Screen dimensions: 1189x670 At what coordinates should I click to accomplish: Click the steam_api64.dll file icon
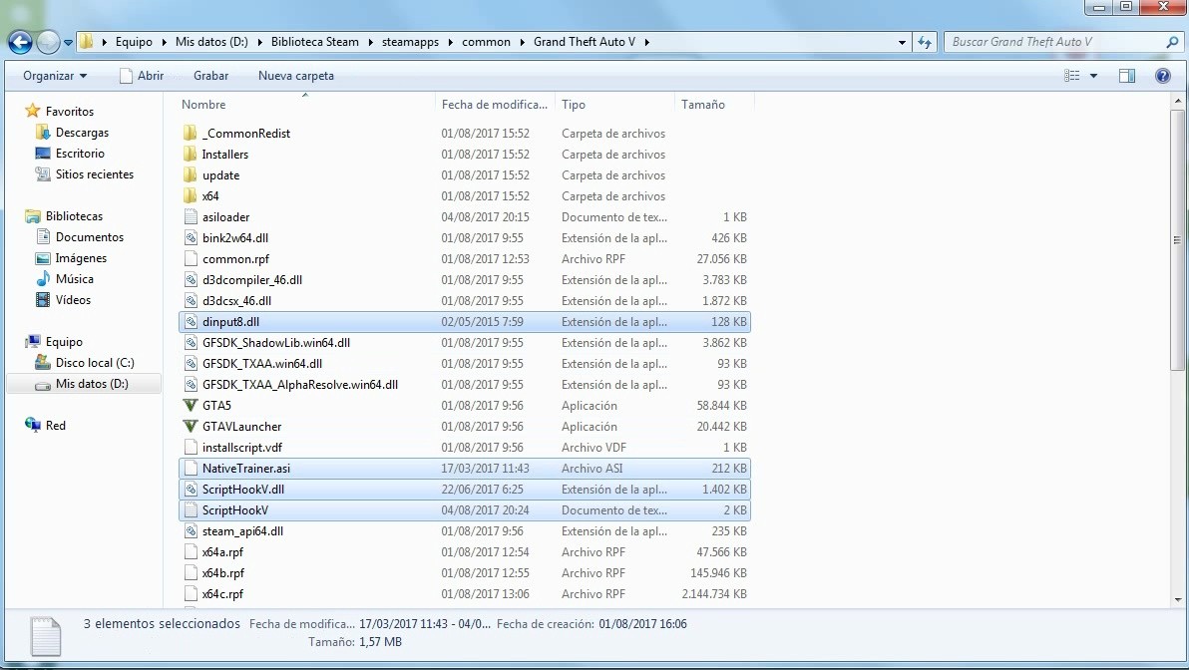click(192, 531)
